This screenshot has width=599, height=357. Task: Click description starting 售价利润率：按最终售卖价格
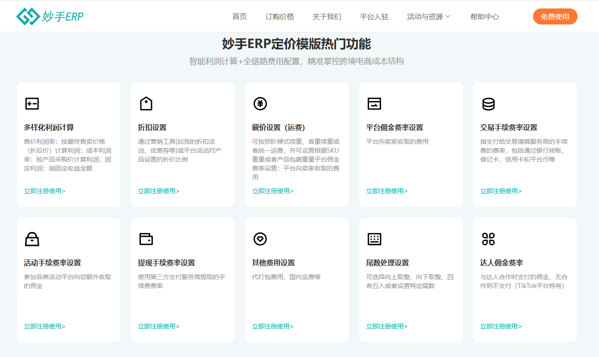pos(68,155)
